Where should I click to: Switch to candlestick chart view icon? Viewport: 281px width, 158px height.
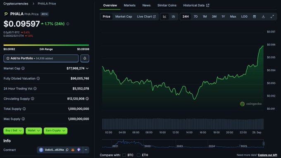(x=173, y=17)
